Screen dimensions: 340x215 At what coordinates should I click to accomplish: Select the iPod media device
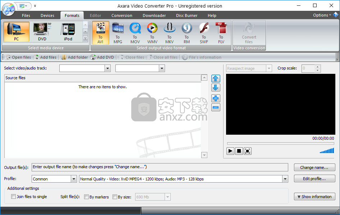(x=68, y=32)
